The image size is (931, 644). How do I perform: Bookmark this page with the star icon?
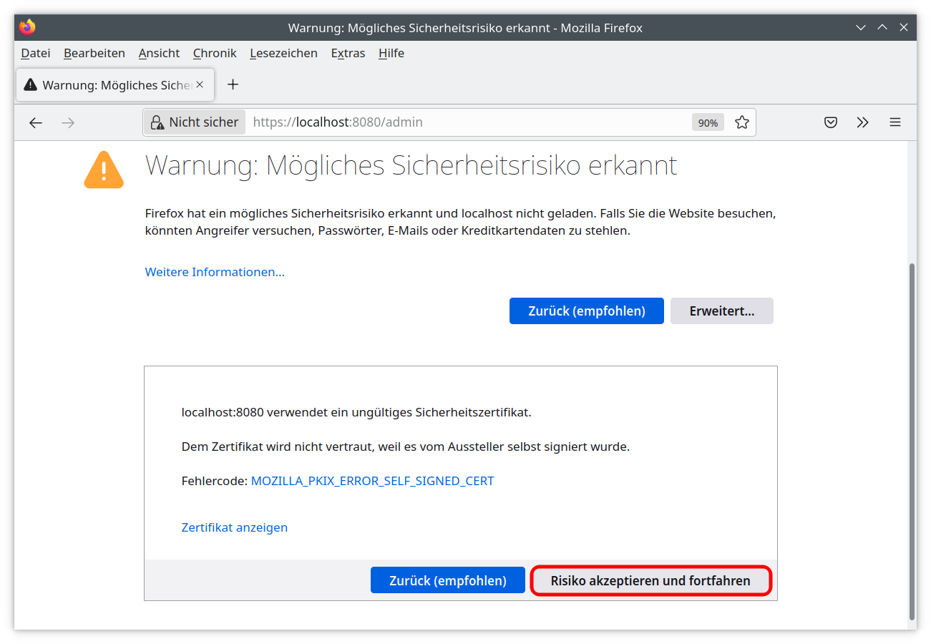[742, 122]
